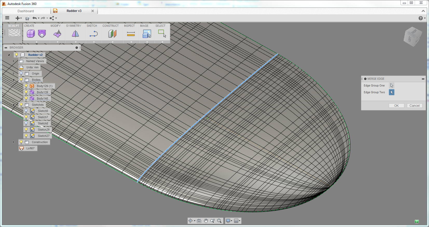429x227 pixels.
Task: Open the hamburger data panel icon
Action: 7,18
